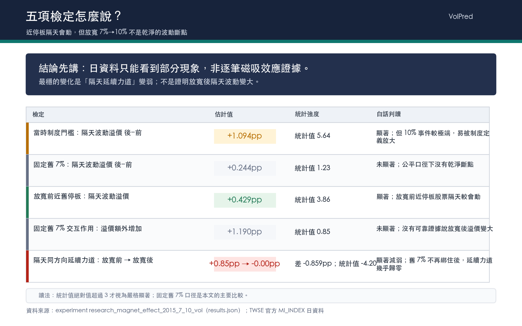The width and height of the screenshot is (522, 326).
Task: Click 統計值 1.23
Action: 312,168
